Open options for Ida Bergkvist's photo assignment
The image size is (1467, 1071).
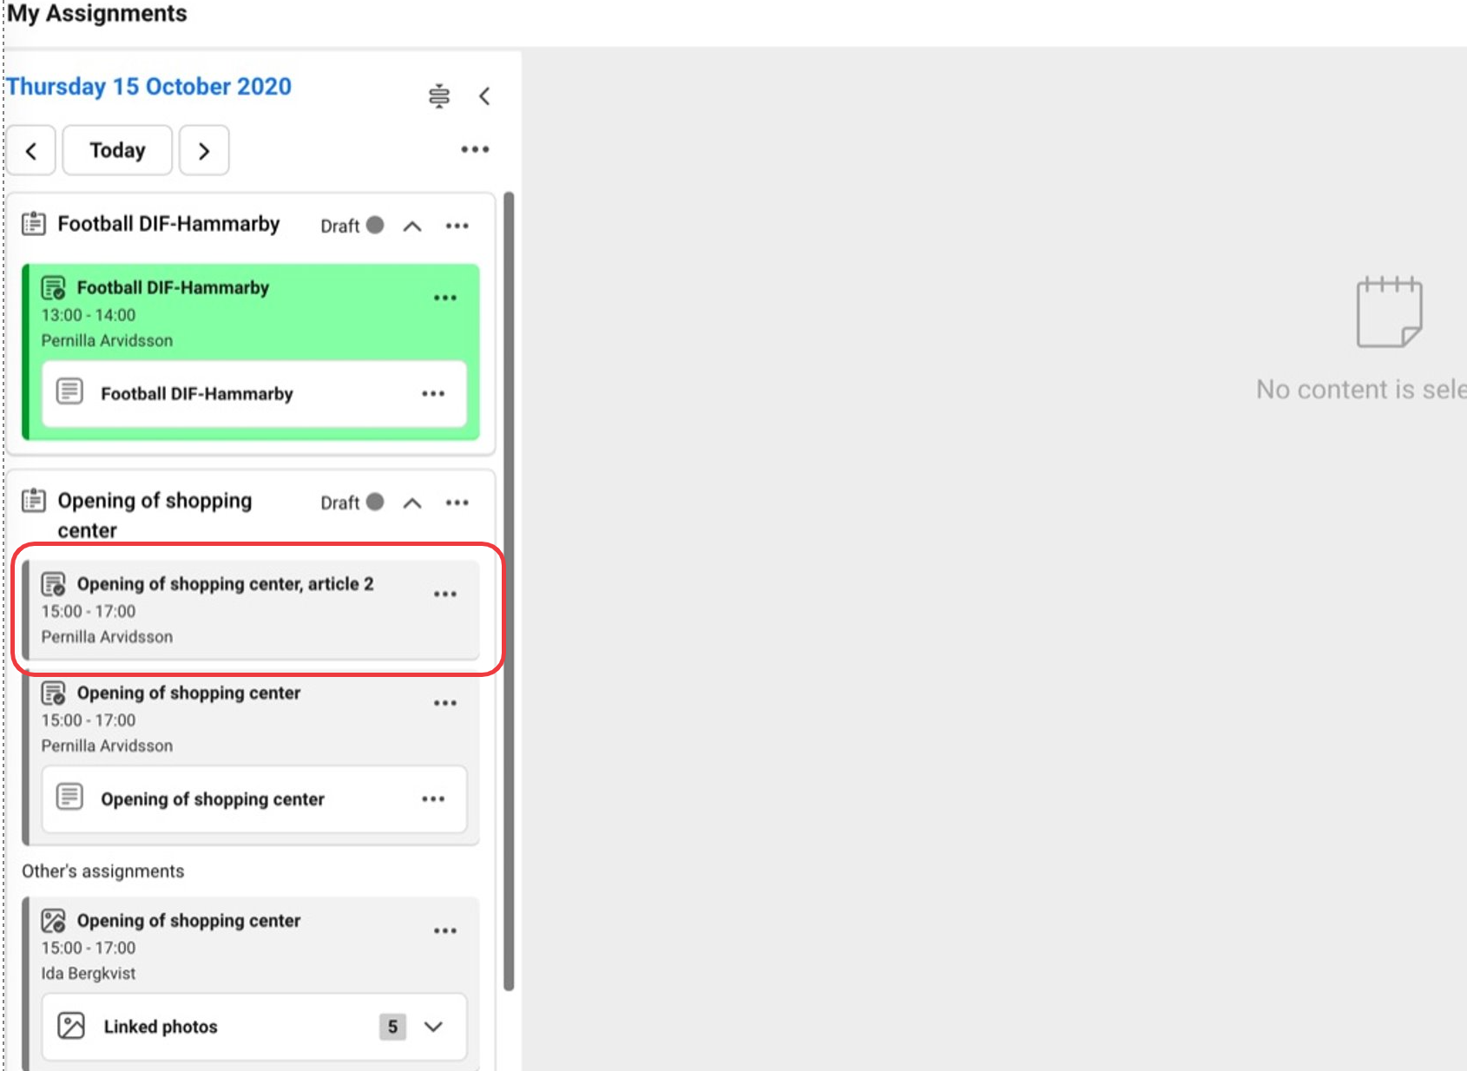tap(444, 930)
